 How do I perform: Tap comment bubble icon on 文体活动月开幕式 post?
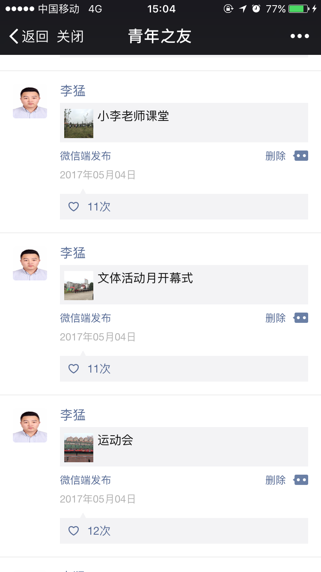point(301,318)
